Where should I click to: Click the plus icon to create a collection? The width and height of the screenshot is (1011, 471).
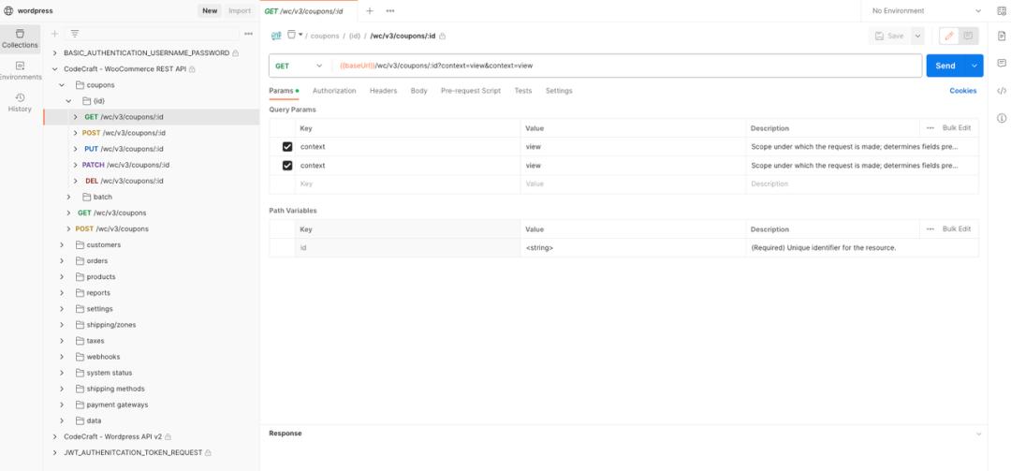point(55,34)
